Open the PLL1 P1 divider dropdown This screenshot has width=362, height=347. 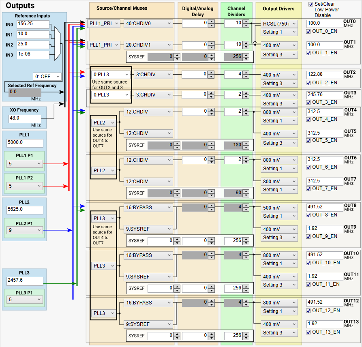point(25,164)
